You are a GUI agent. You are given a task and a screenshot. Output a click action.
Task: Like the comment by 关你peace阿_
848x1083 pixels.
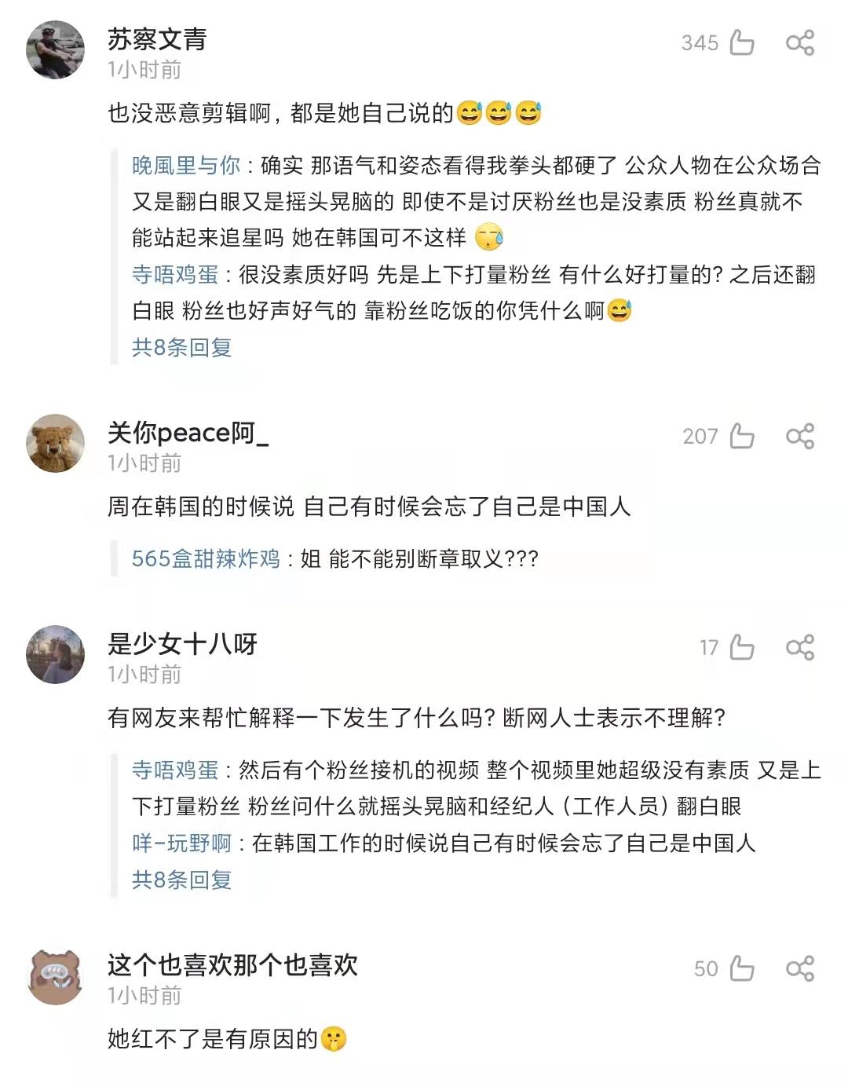(x=741, y=436)
